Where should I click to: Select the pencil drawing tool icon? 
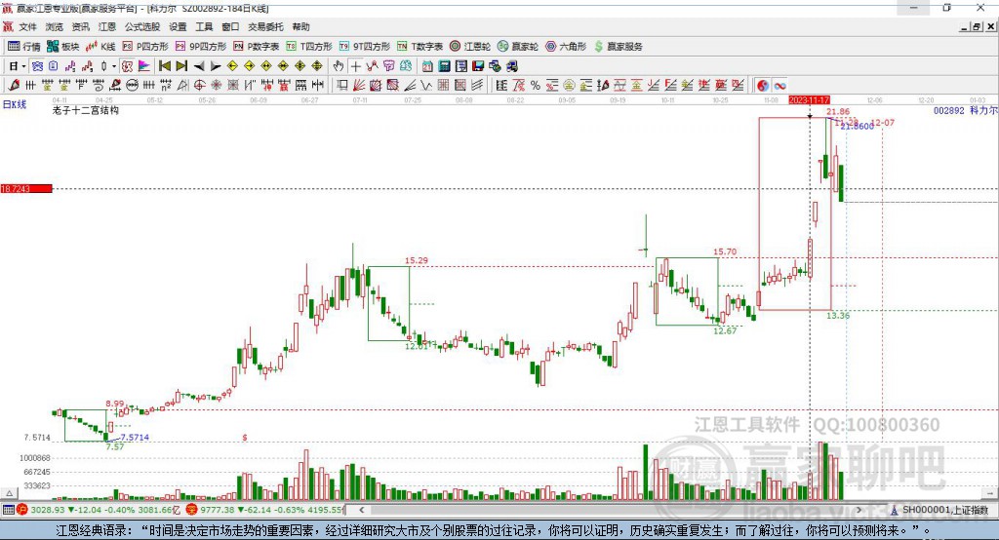(x=14, y=85)
